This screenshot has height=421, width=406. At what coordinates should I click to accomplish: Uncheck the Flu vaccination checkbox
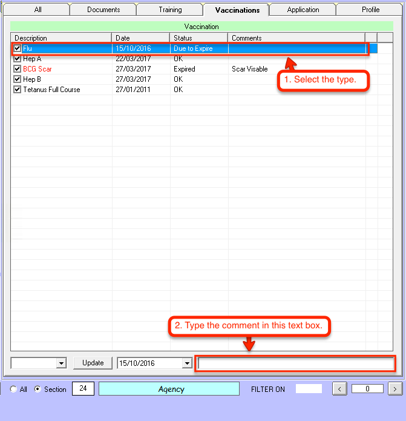18,48
